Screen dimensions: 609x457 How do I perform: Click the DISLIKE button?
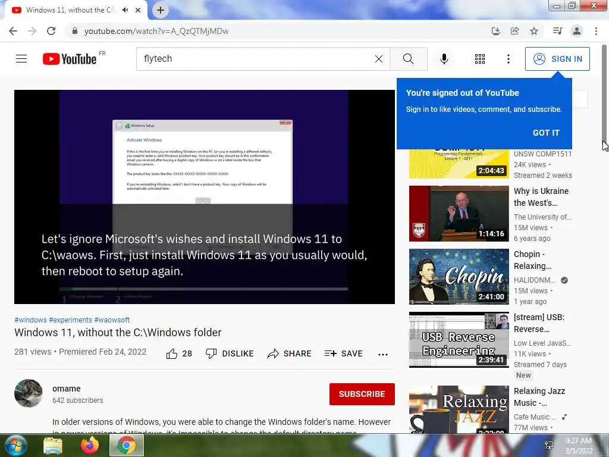230,353
